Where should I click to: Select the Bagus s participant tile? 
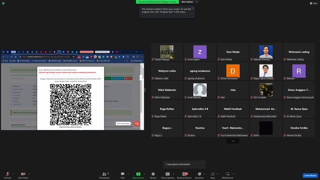click(x=167, y=128)
